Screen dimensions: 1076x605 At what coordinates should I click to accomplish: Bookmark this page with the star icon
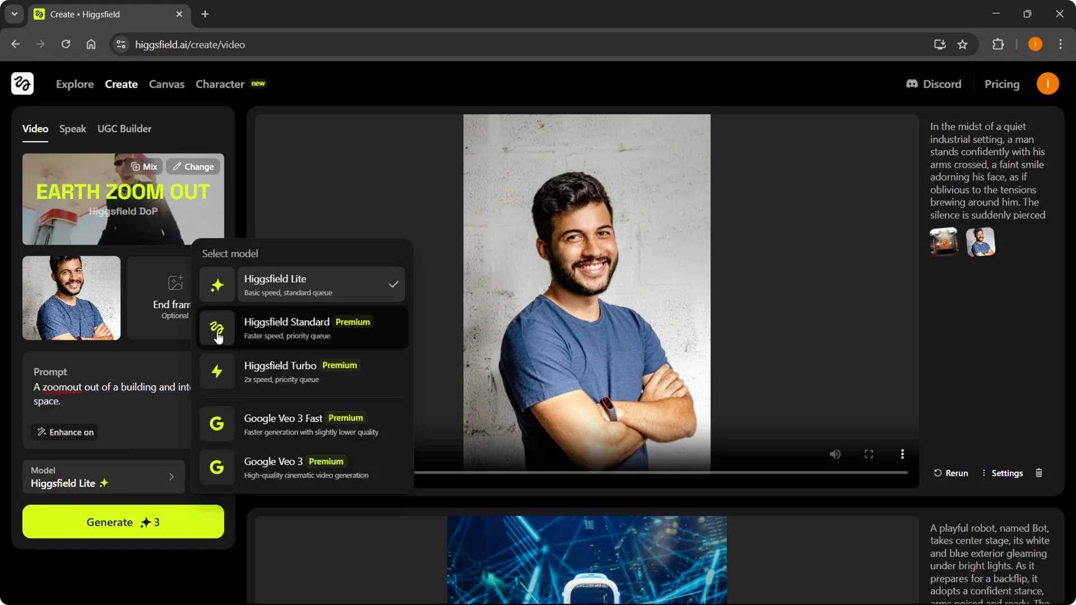point(962,44)
